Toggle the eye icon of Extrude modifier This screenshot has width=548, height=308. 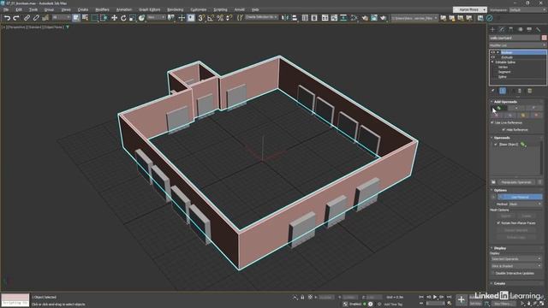[493, 57]
